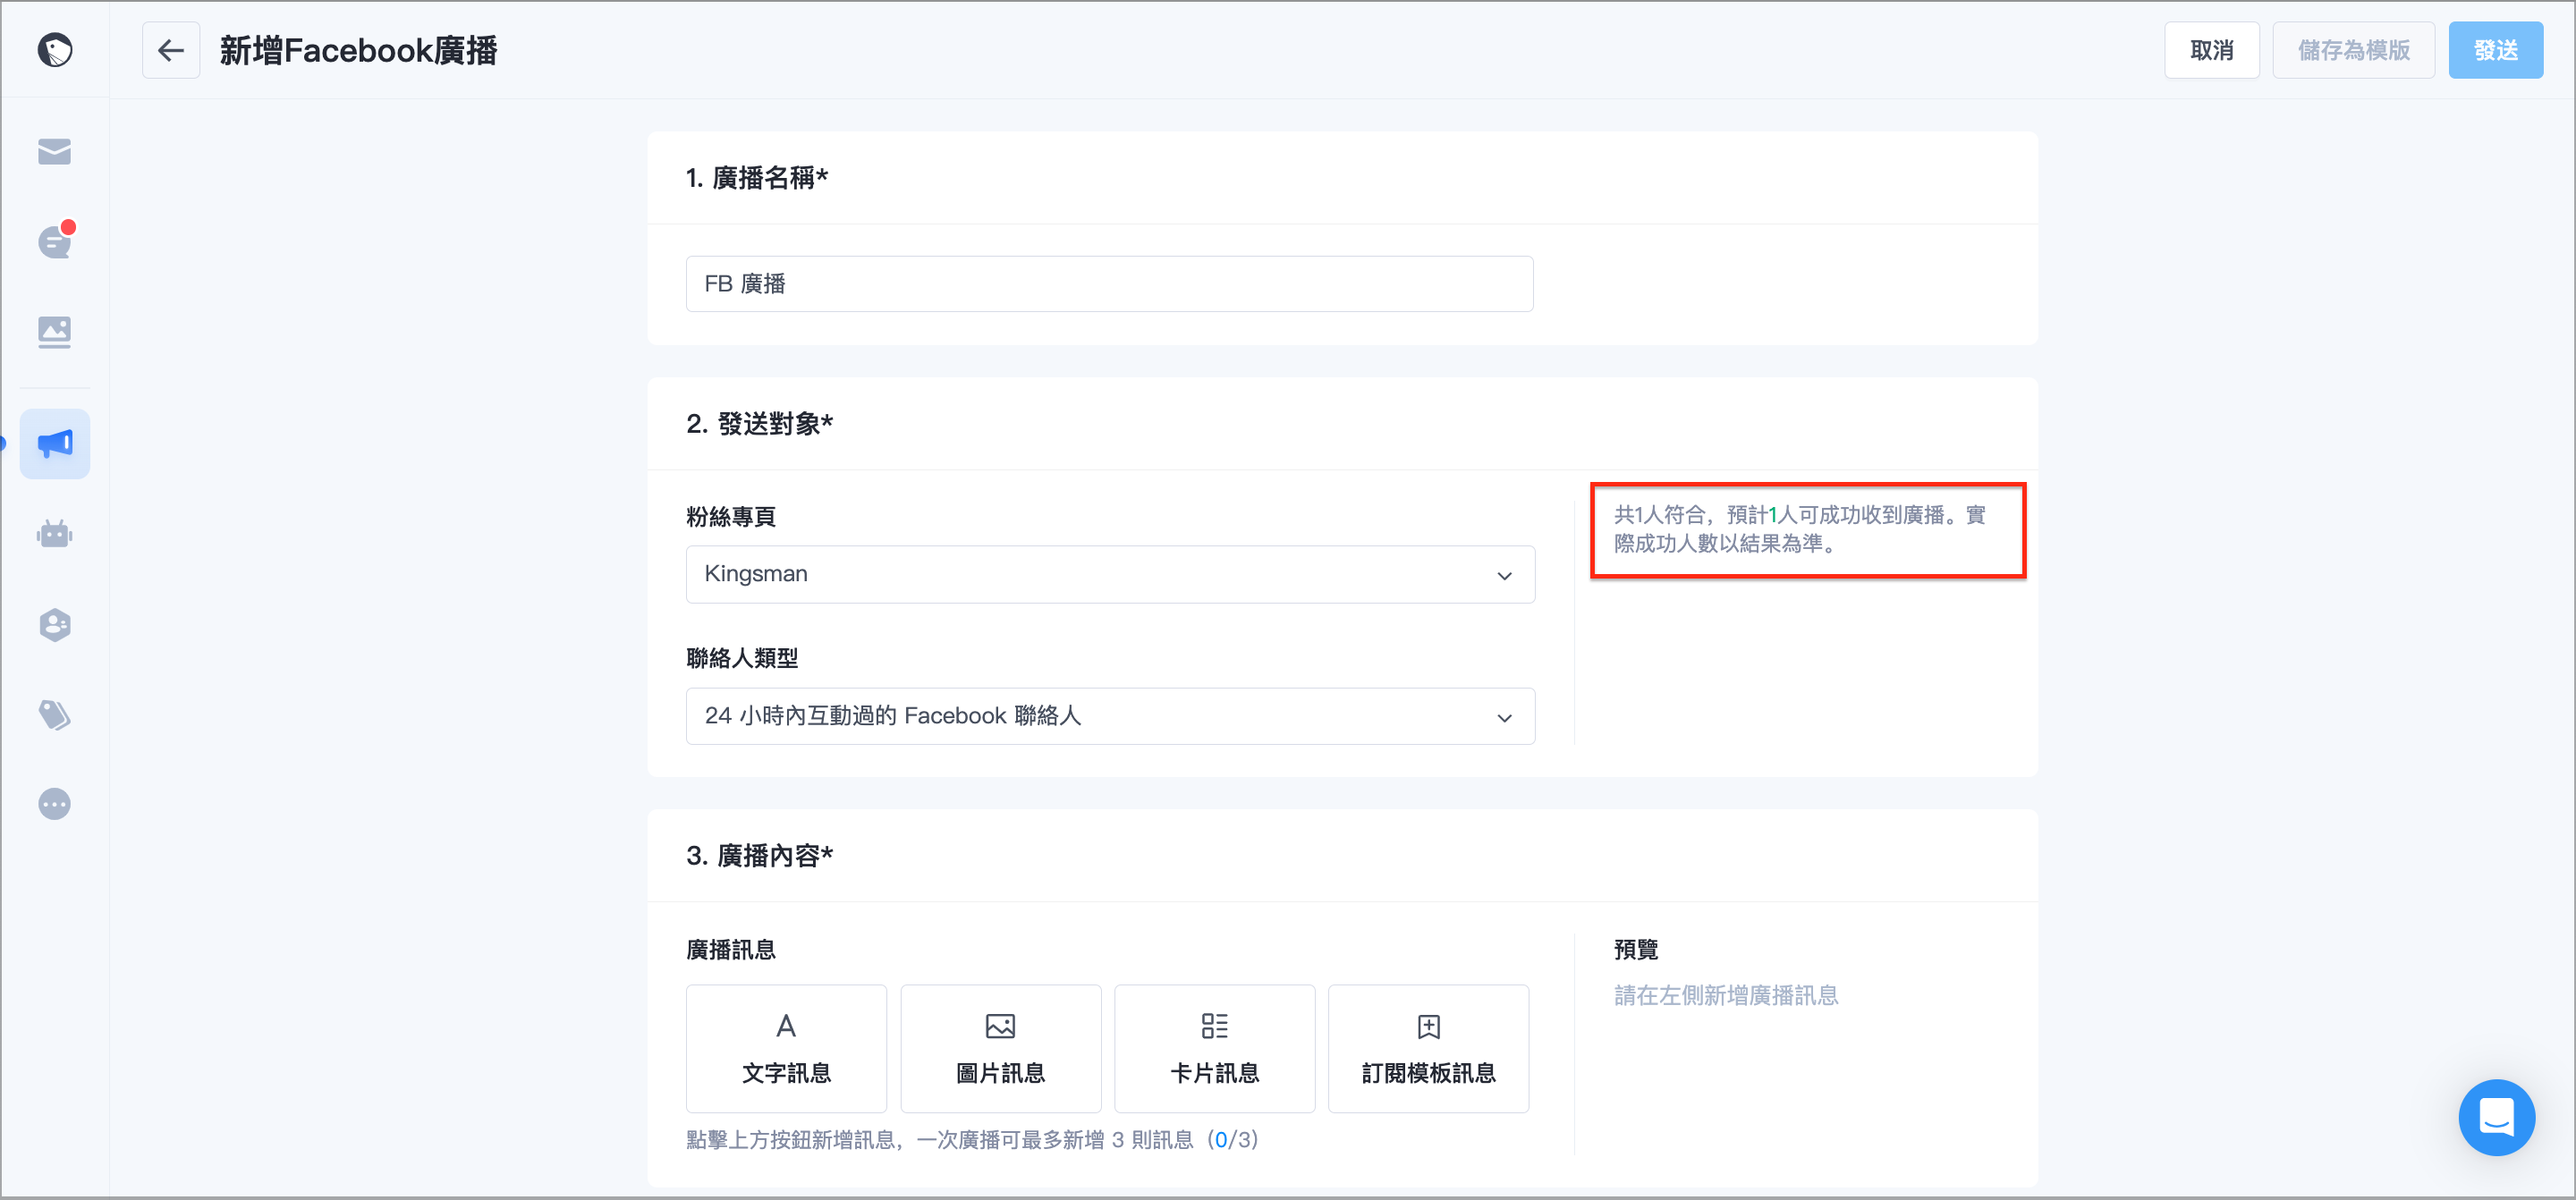Add a 圖片訊息 image message
Image resolution: width=2576 pixels, height=1200 pixels.
click(x=1000, y=1048)
